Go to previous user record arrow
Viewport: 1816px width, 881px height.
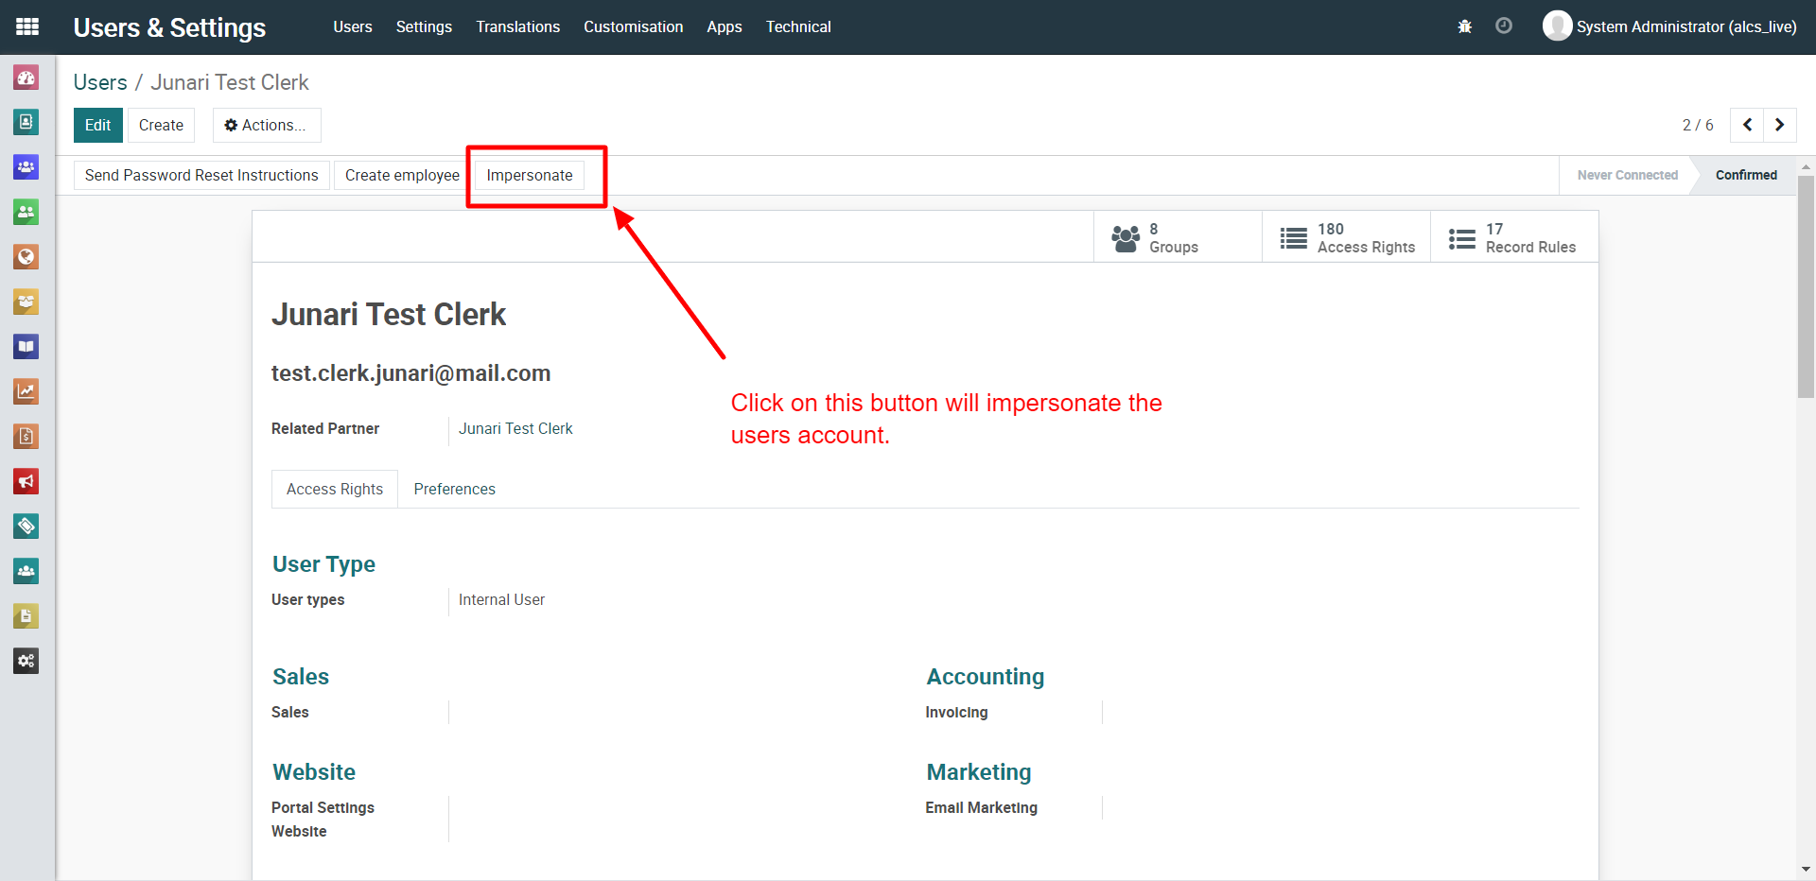(x=1747, y=125)
